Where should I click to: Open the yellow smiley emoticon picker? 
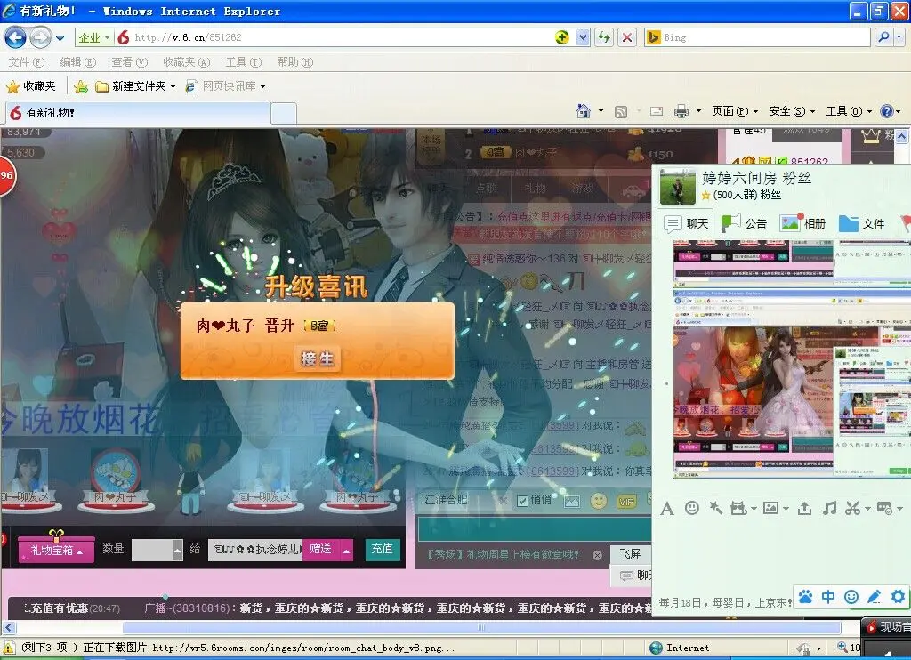pos(599,500)
